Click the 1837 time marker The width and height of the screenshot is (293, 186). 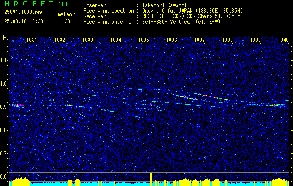pos(199,40)
